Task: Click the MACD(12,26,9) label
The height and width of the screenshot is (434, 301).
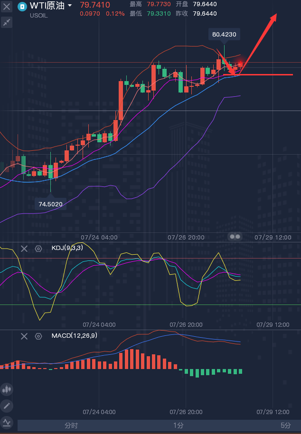Action: click(x=74, y=336)
